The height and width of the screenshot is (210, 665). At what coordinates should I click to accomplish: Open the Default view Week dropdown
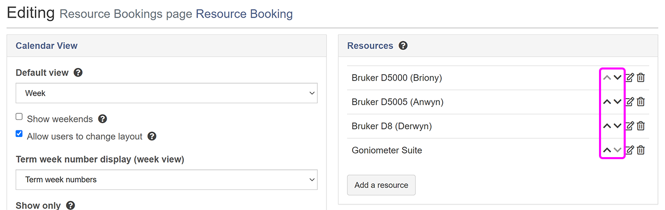tap(166, 93)
